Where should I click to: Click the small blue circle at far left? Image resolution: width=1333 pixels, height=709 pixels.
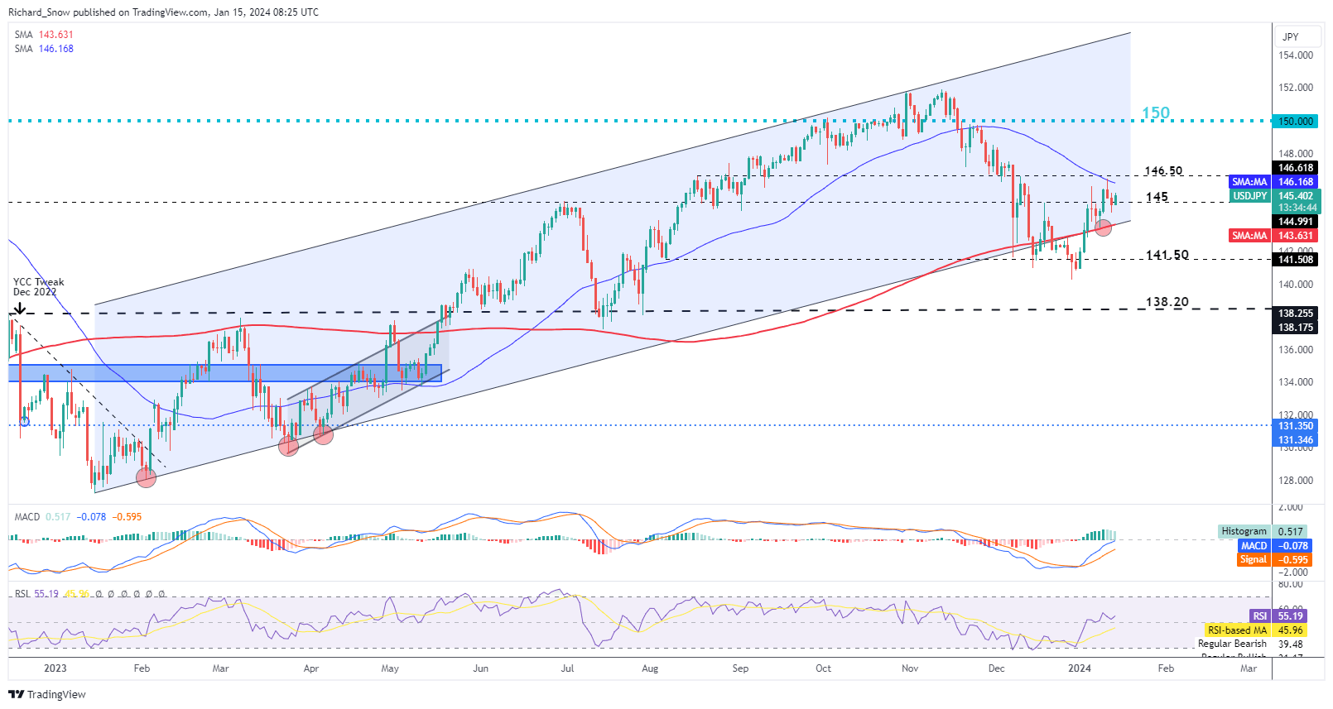coord(24,422)
